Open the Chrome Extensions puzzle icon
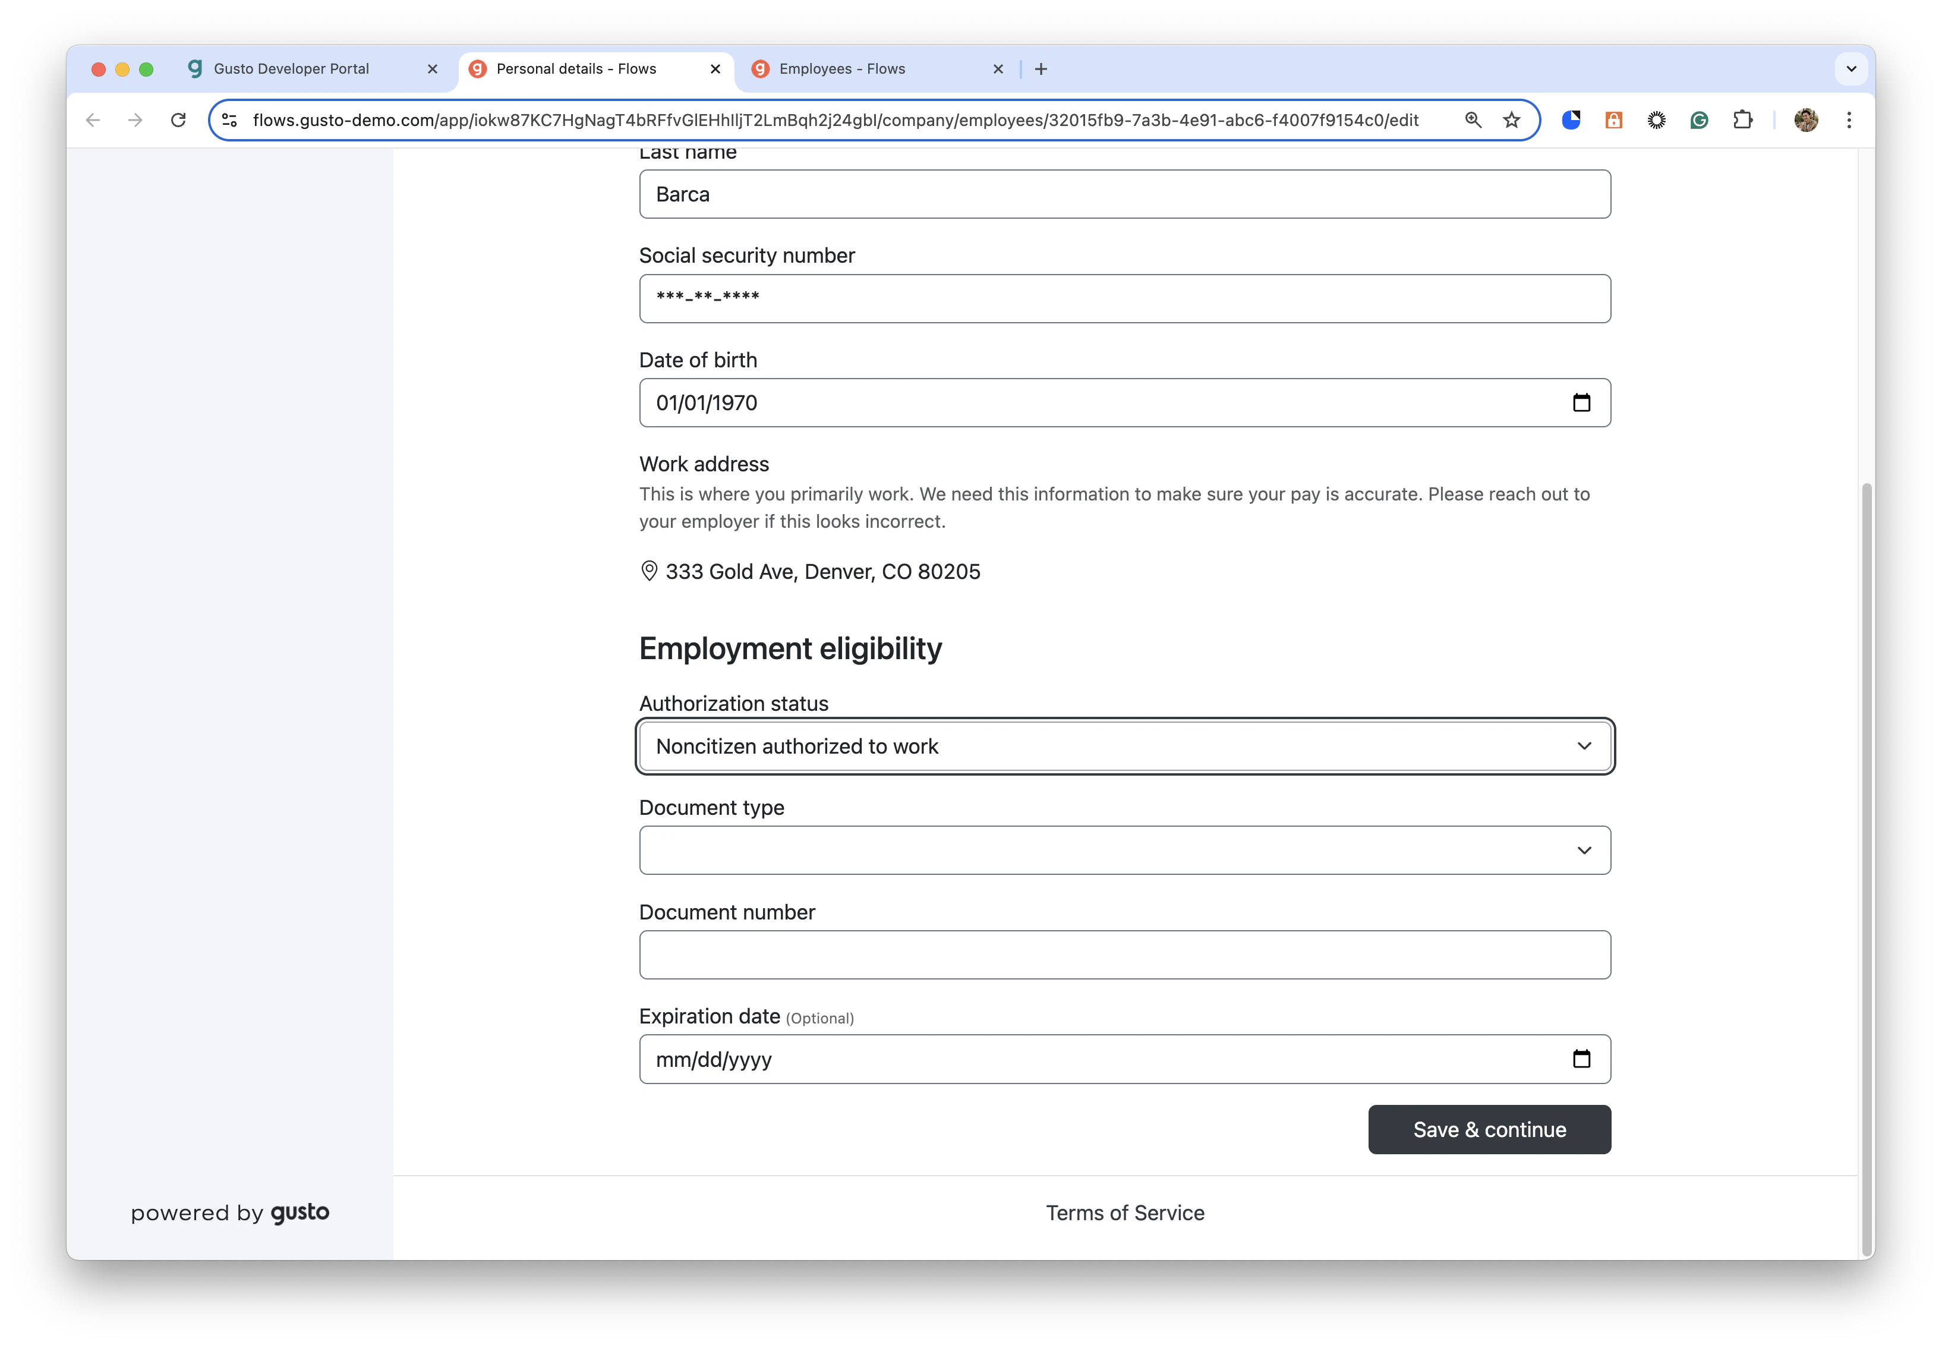The image size is (1942, 1348). [1742, 120]
